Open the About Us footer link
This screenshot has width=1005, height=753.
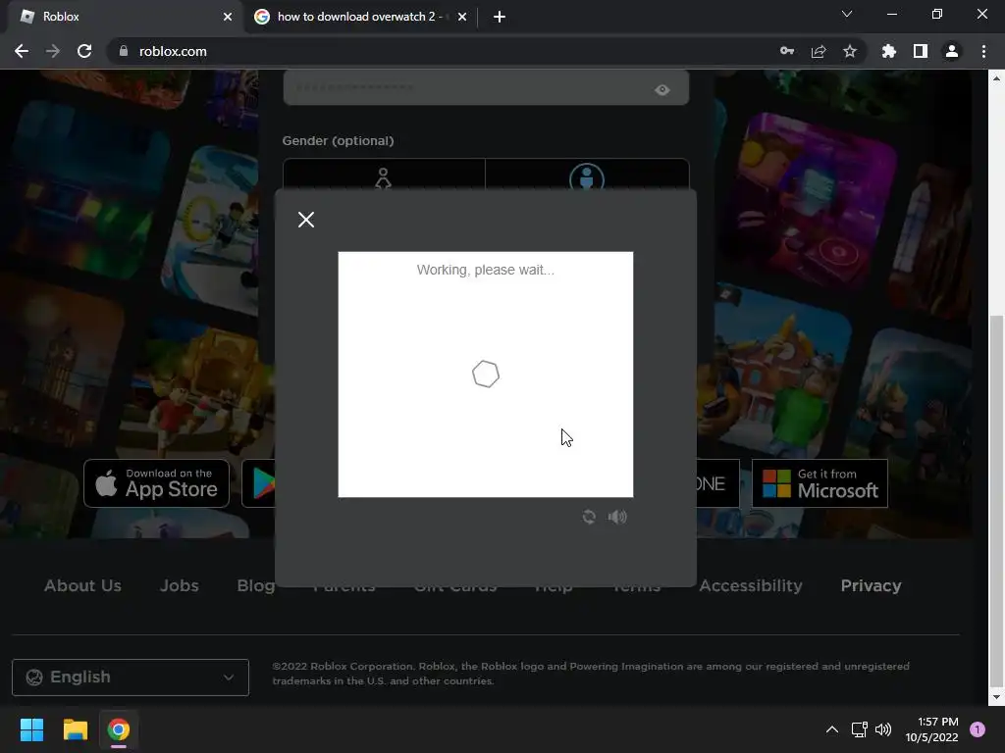point(82,585)
